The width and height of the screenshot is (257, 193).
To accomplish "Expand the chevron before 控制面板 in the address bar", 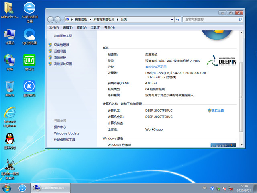I will pos(72,20).
